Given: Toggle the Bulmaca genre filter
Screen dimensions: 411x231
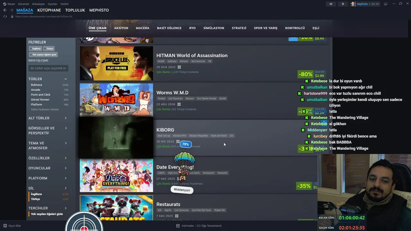Looking at the screenshot, I should [49, 85].
